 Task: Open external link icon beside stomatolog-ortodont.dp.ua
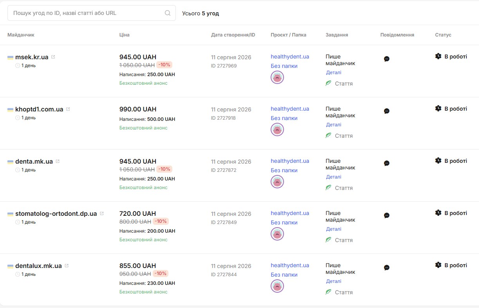102,213
